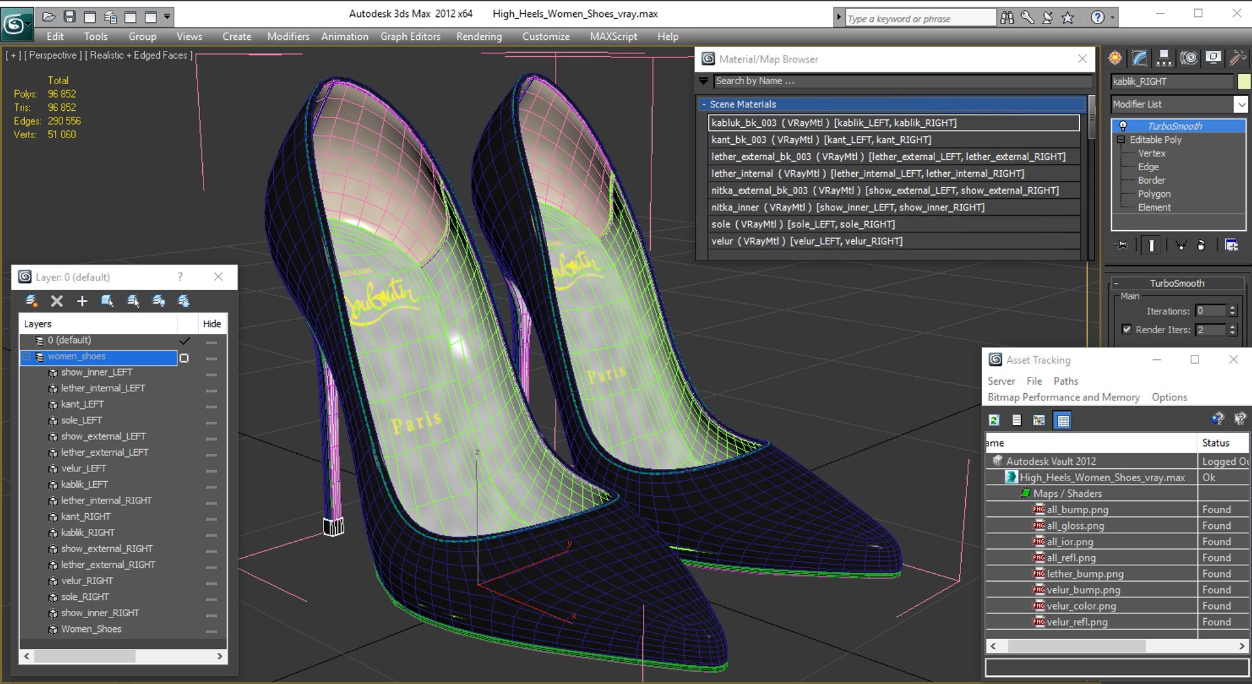1252x684 pixels.
Task: Click the blue question mark Help icon
Action: click(1097, 18)
